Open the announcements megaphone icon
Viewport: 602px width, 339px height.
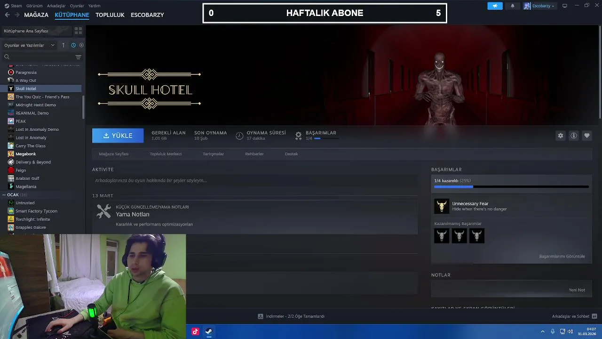pyautogui.click(x=495, y=6)
